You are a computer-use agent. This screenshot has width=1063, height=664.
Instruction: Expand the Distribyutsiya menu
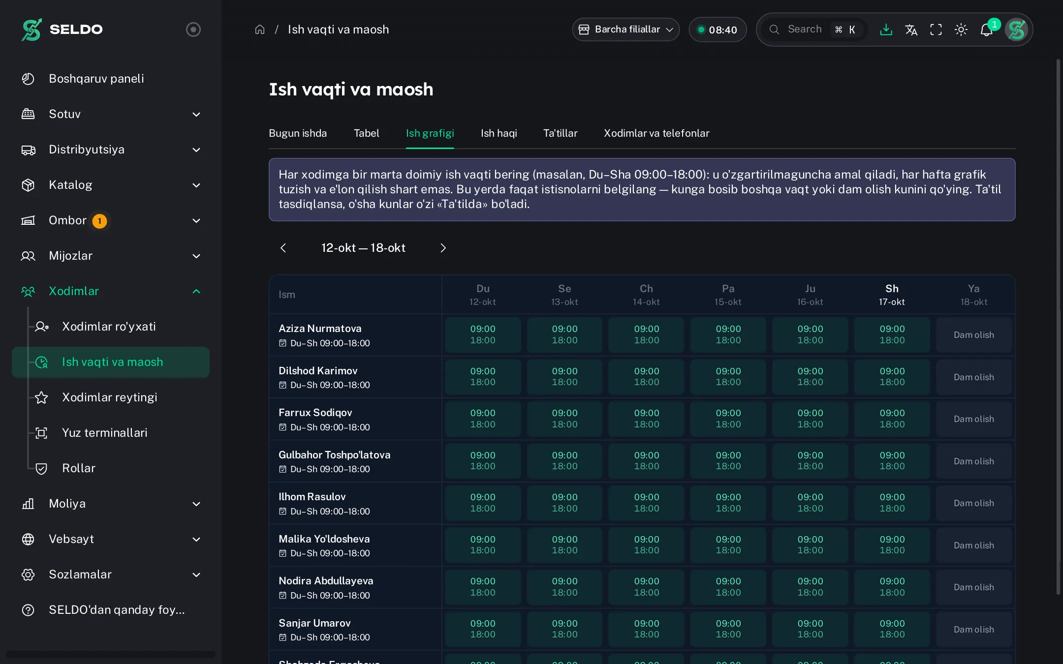tap(111, 150)
